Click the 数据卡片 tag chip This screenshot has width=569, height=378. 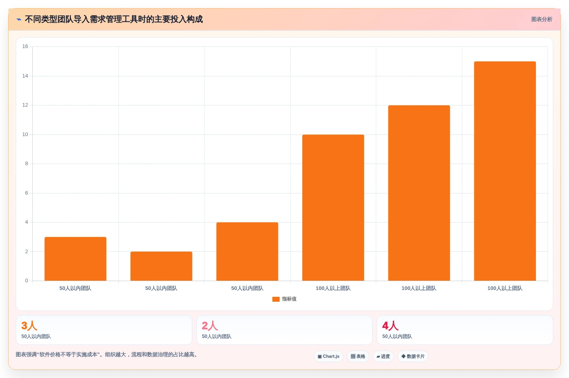coord(413,357)
